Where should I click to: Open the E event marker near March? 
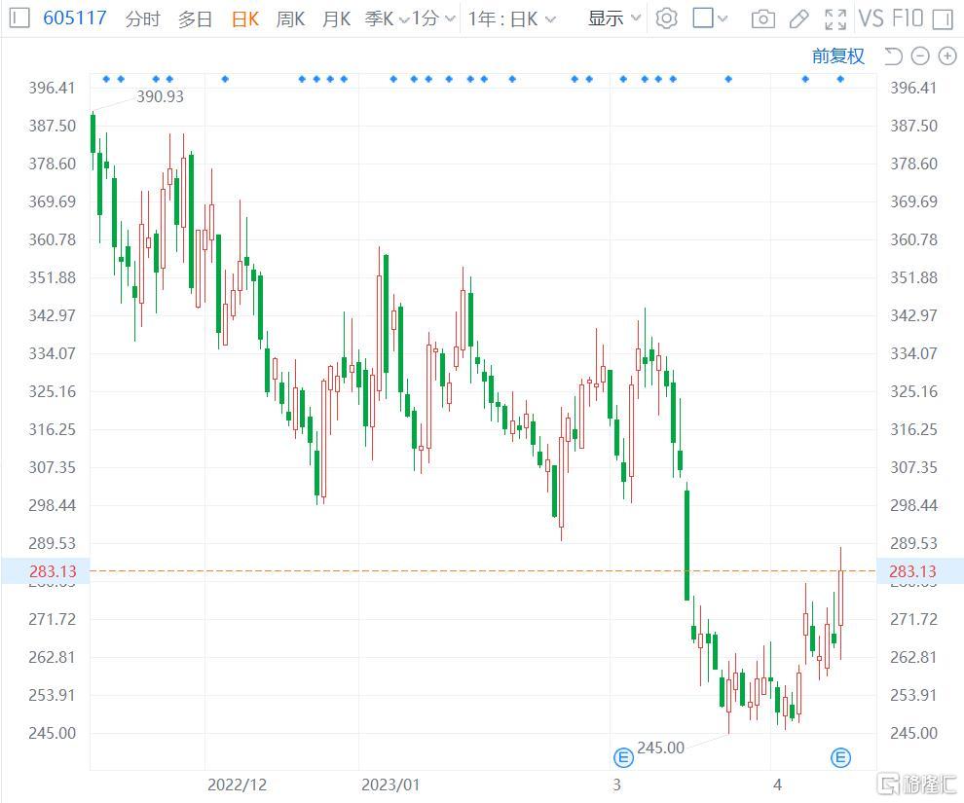tap(623, 757)
